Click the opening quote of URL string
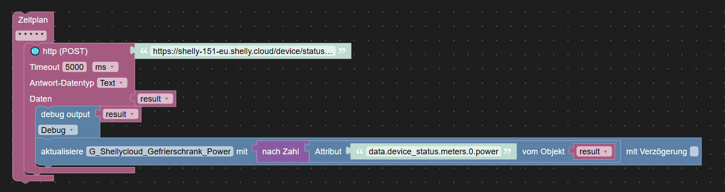 pos(144,51)
